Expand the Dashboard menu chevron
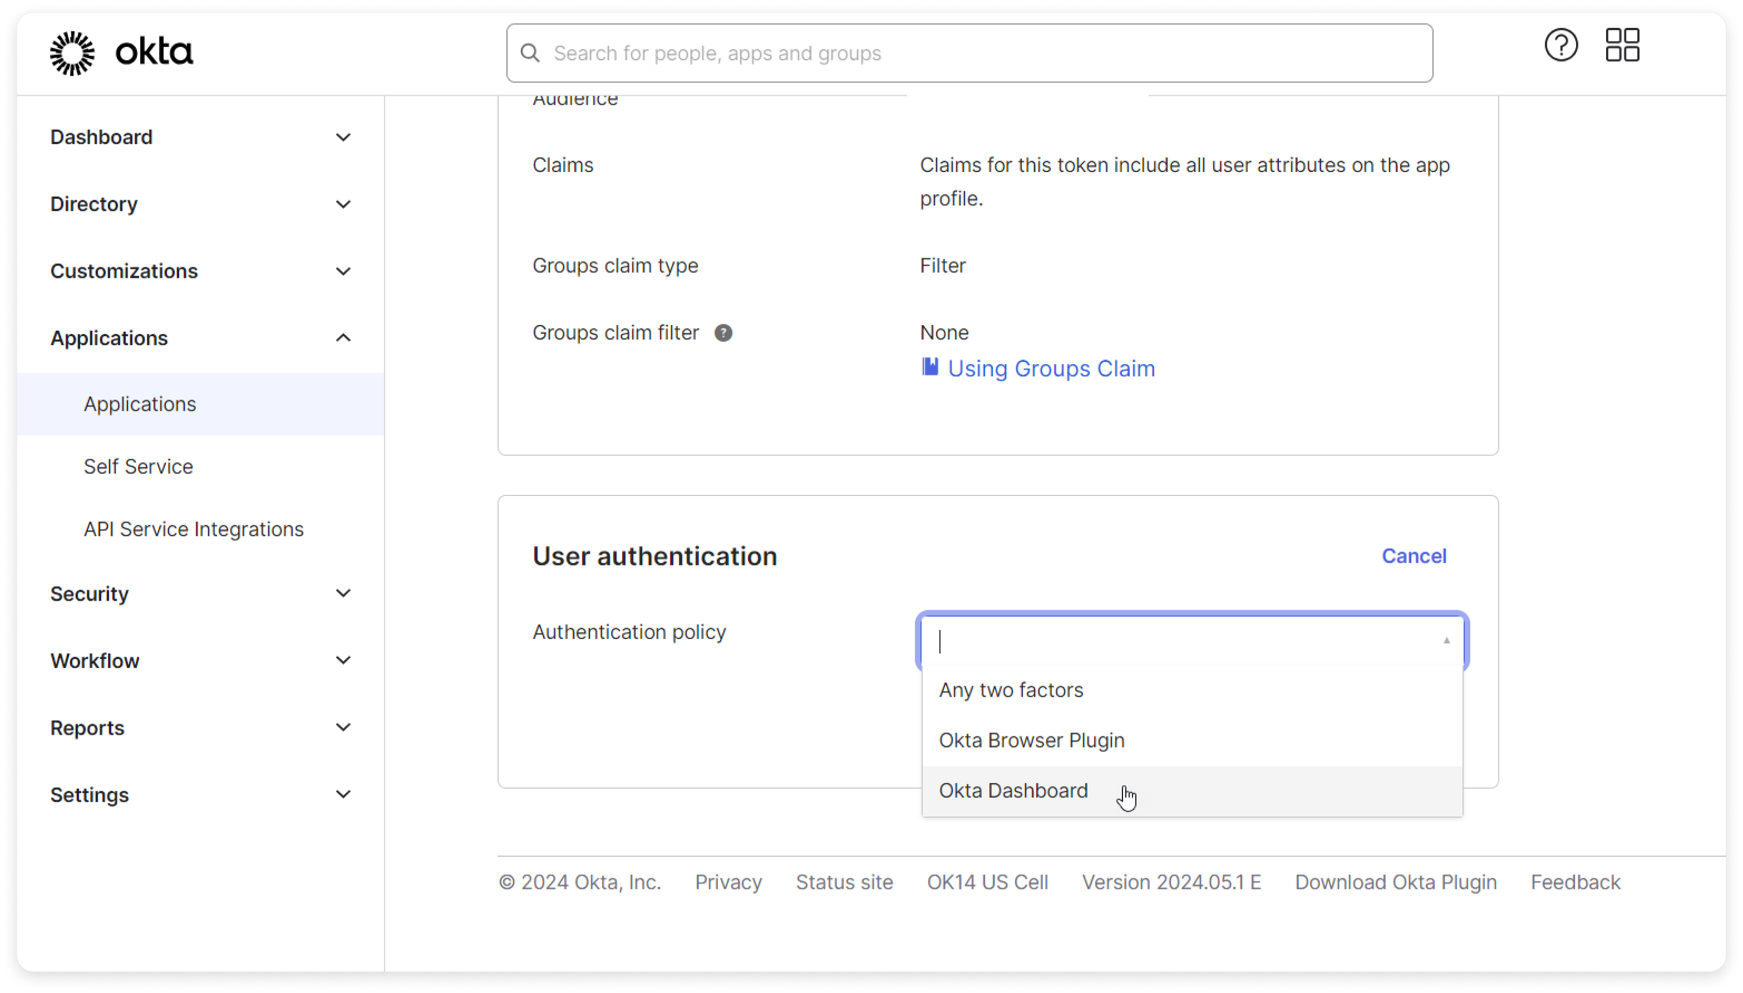 click(x=343, y=137)
